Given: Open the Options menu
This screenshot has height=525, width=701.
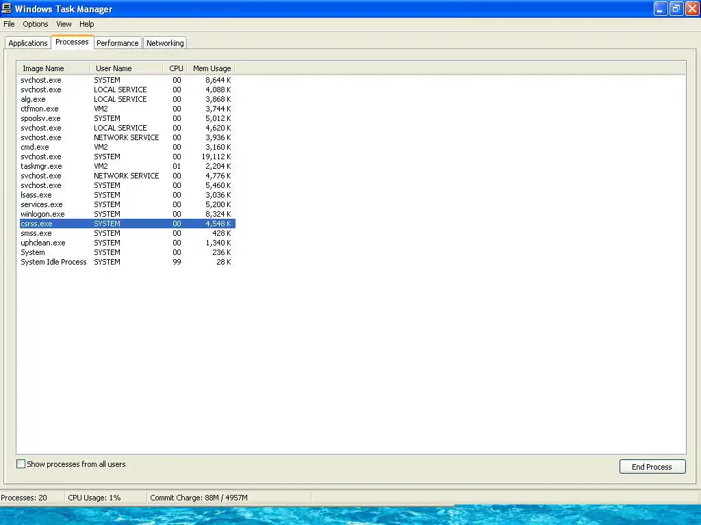Looking at the screenshot, I should 36,24.
